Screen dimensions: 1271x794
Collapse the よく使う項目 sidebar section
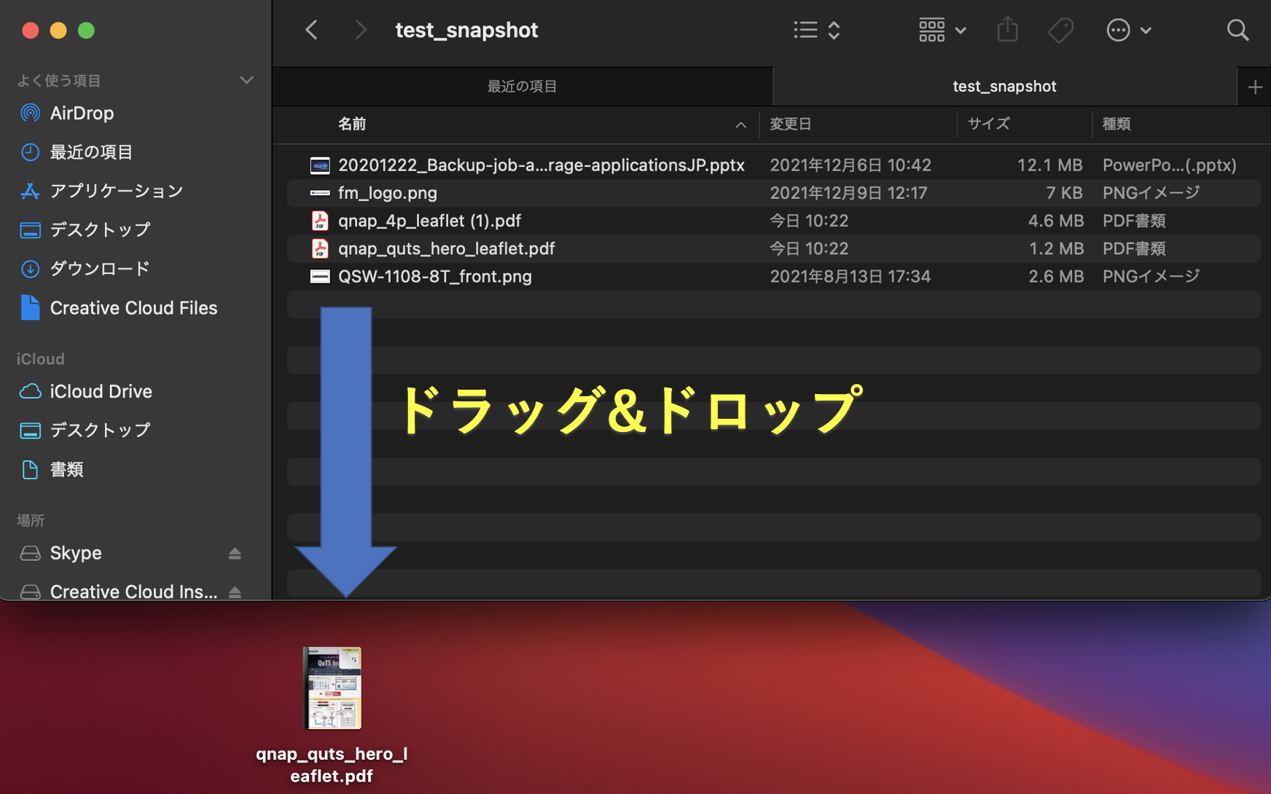pyautogui.click(x=246, y=80)
